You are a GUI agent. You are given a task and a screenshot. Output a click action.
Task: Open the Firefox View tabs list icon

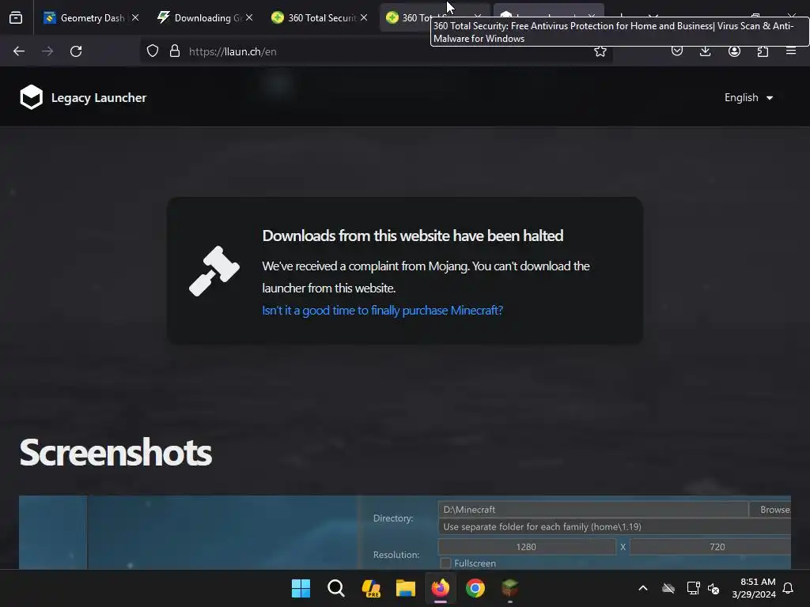tap(16, 17)
